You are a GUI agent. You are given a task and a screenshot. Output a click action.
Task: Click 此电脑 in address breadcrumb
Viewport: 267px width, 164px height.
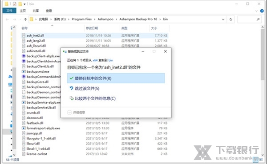click(44, 19)
